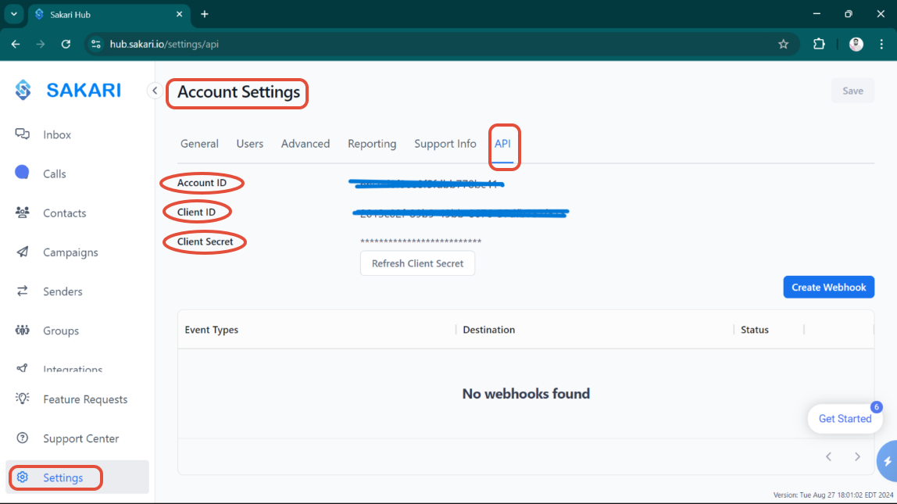Click the Create Webhook button
Image resolution: width=897 pixels, height=504 pixels.
pos(828,287)
